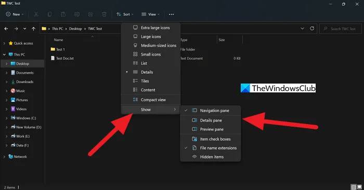Switch to large thumbnails view icon in status bar
The height and width of the screenshot is (190, 364).
click(360, 187)
